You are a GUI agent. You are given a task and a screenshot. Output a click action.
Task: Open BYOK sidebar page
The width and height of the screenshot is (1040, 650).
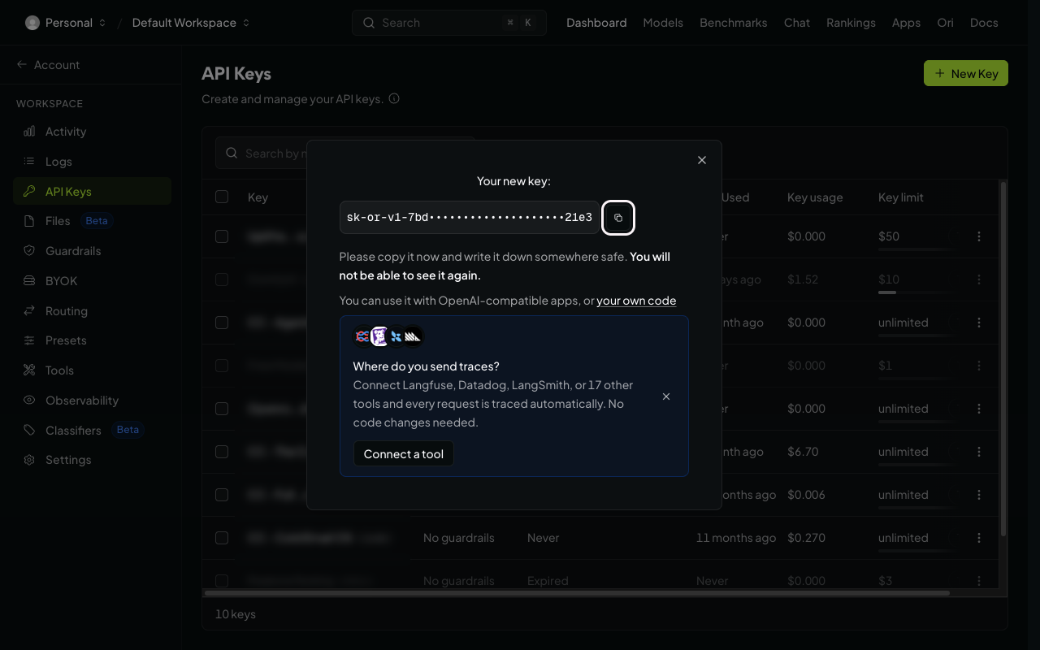pos(93,281)
